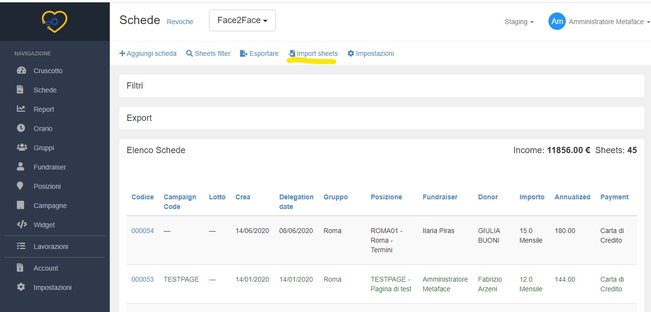The height and width of the screenshot is (312, 651).
Task: Click the Cruscotto dashboard icon in sidebar
Action: pos(21,70)
